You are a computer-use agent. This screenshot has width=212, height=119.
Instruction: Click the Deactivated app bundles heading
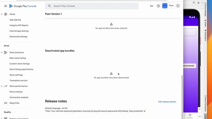click(x=60, y=51)
